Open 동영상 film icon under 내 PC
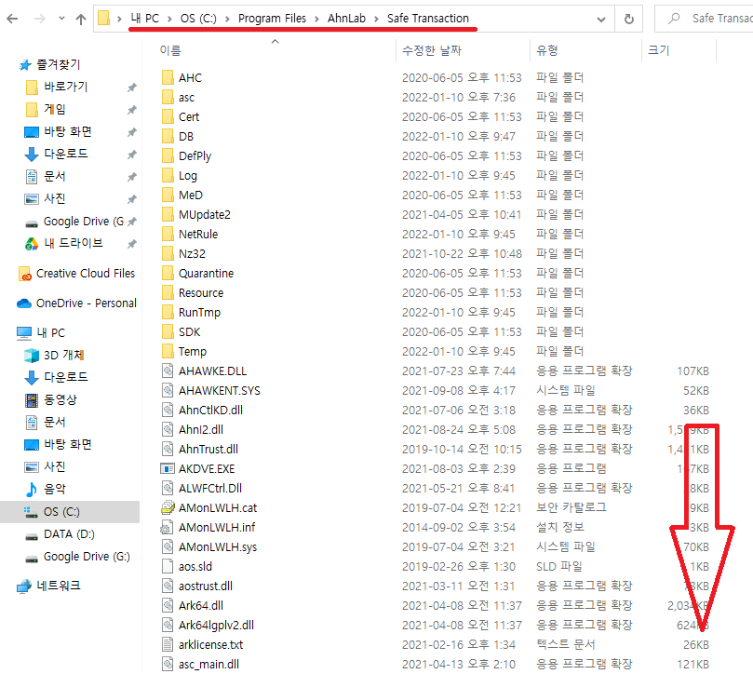753x674 pixels. click(32, 400)
